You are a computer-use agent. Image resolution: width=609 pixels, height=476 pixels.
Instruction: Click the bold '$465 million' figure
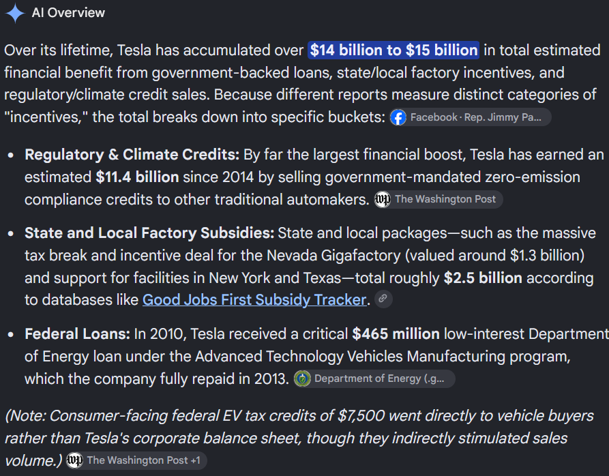coord(396,334)
